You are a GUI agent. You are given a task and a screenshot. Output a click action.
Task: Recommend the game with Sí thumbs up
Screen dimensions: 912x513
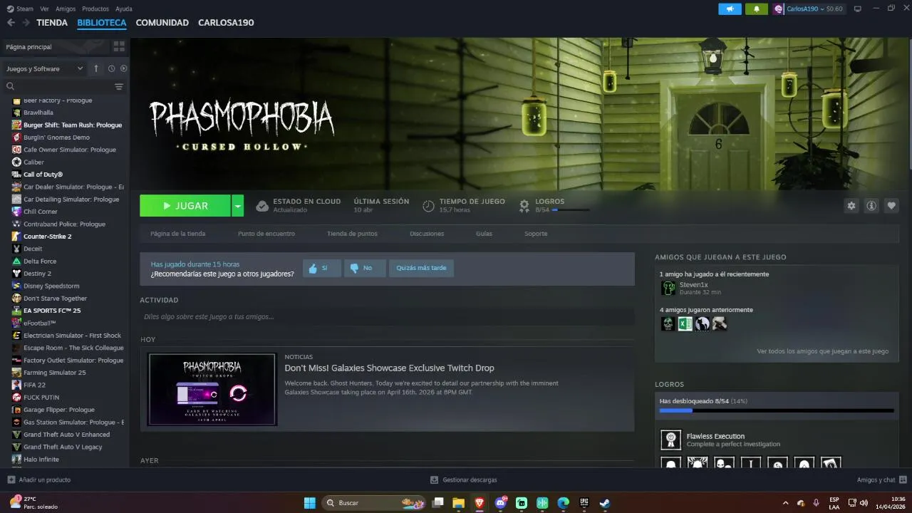[321, 268]
